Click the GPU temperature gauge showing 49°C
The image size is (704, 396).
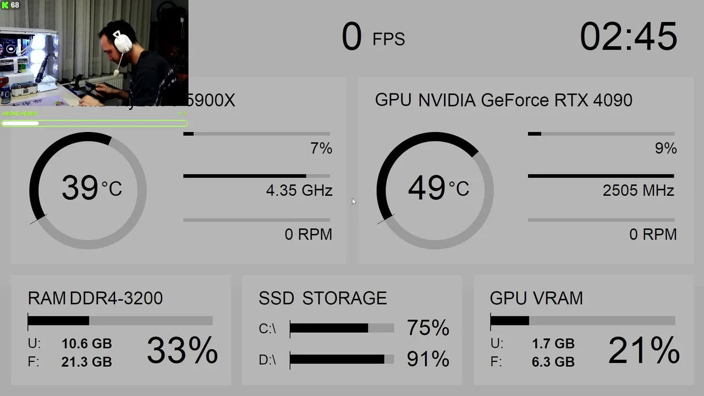[x=435, y=190]
